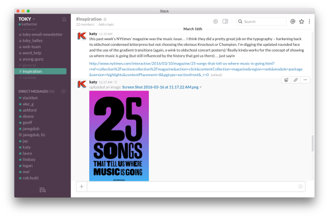Click the plus attachment button
Viewport: 329px width, 218px height.
(x=82, y=187)
